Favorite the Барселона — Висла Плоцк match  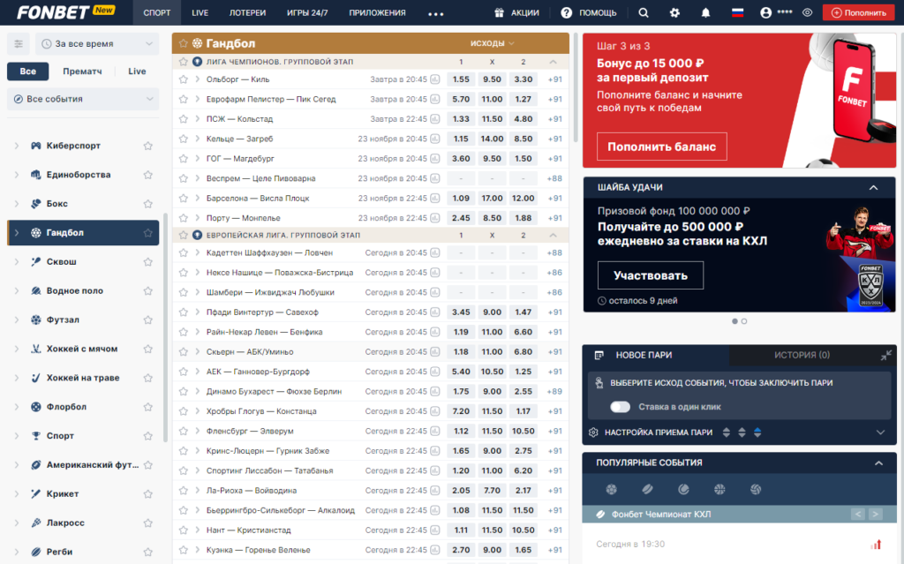(184, 198)
